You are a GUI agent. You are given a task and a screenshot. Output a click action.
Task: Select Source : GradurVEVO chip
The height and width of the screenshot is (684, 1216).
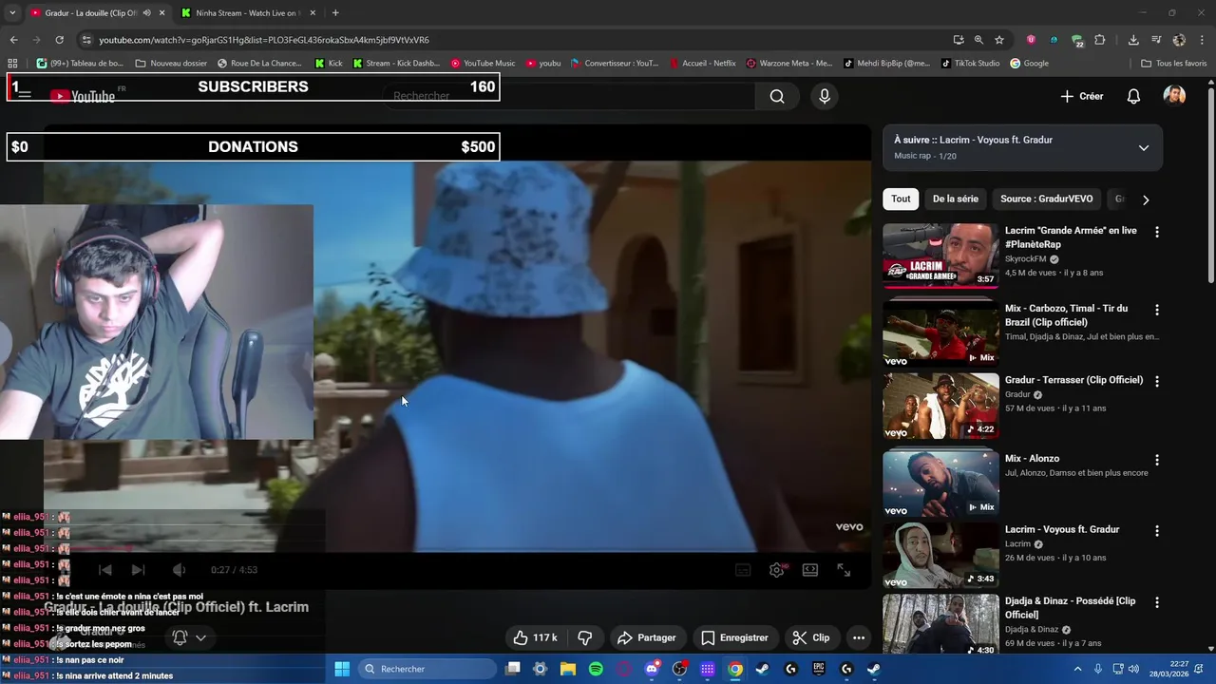click(1046, 199)
